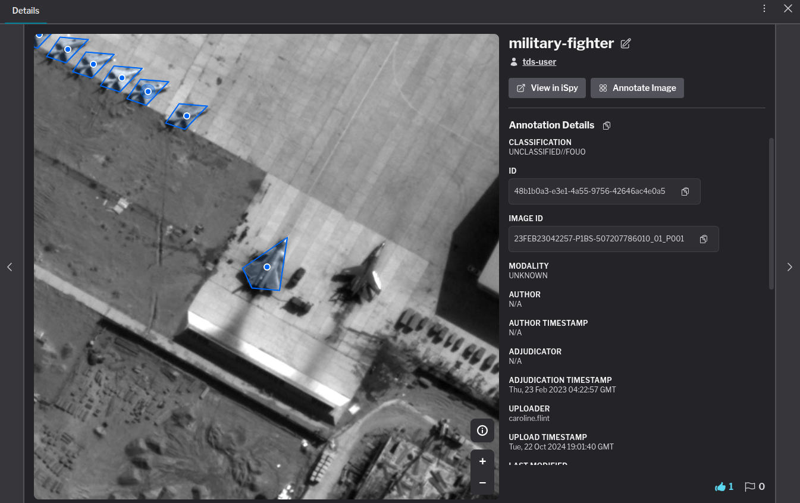Viewport: 800px width, 503px height.
Task: Click the MODALITY value UNKNOWN
Action: pyautogui.click(x=528, y=276)
